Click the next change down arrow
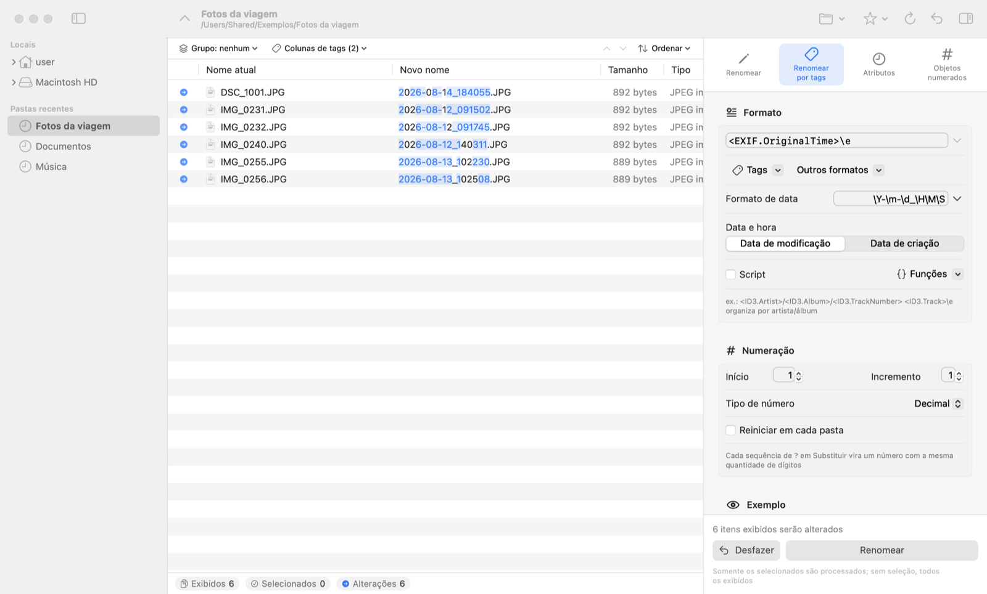 pyautogui.click(x=623, y=48)
